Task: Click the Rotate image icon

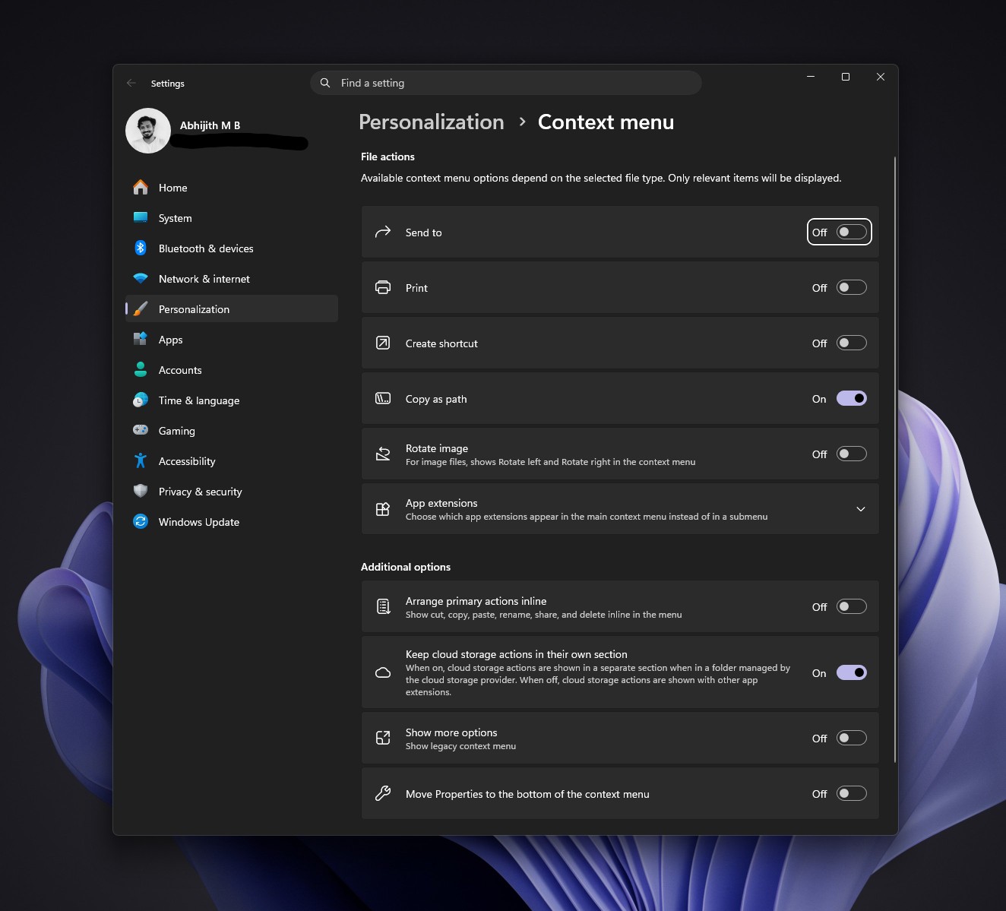Action: [x=383, y=454]
